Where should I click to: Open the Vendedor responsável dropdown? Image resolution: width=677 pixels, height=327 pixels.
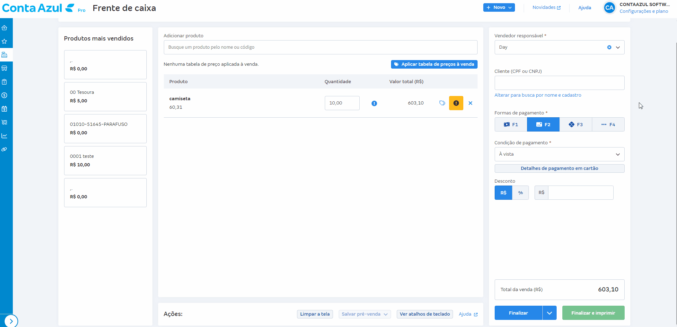coord(618,47)
